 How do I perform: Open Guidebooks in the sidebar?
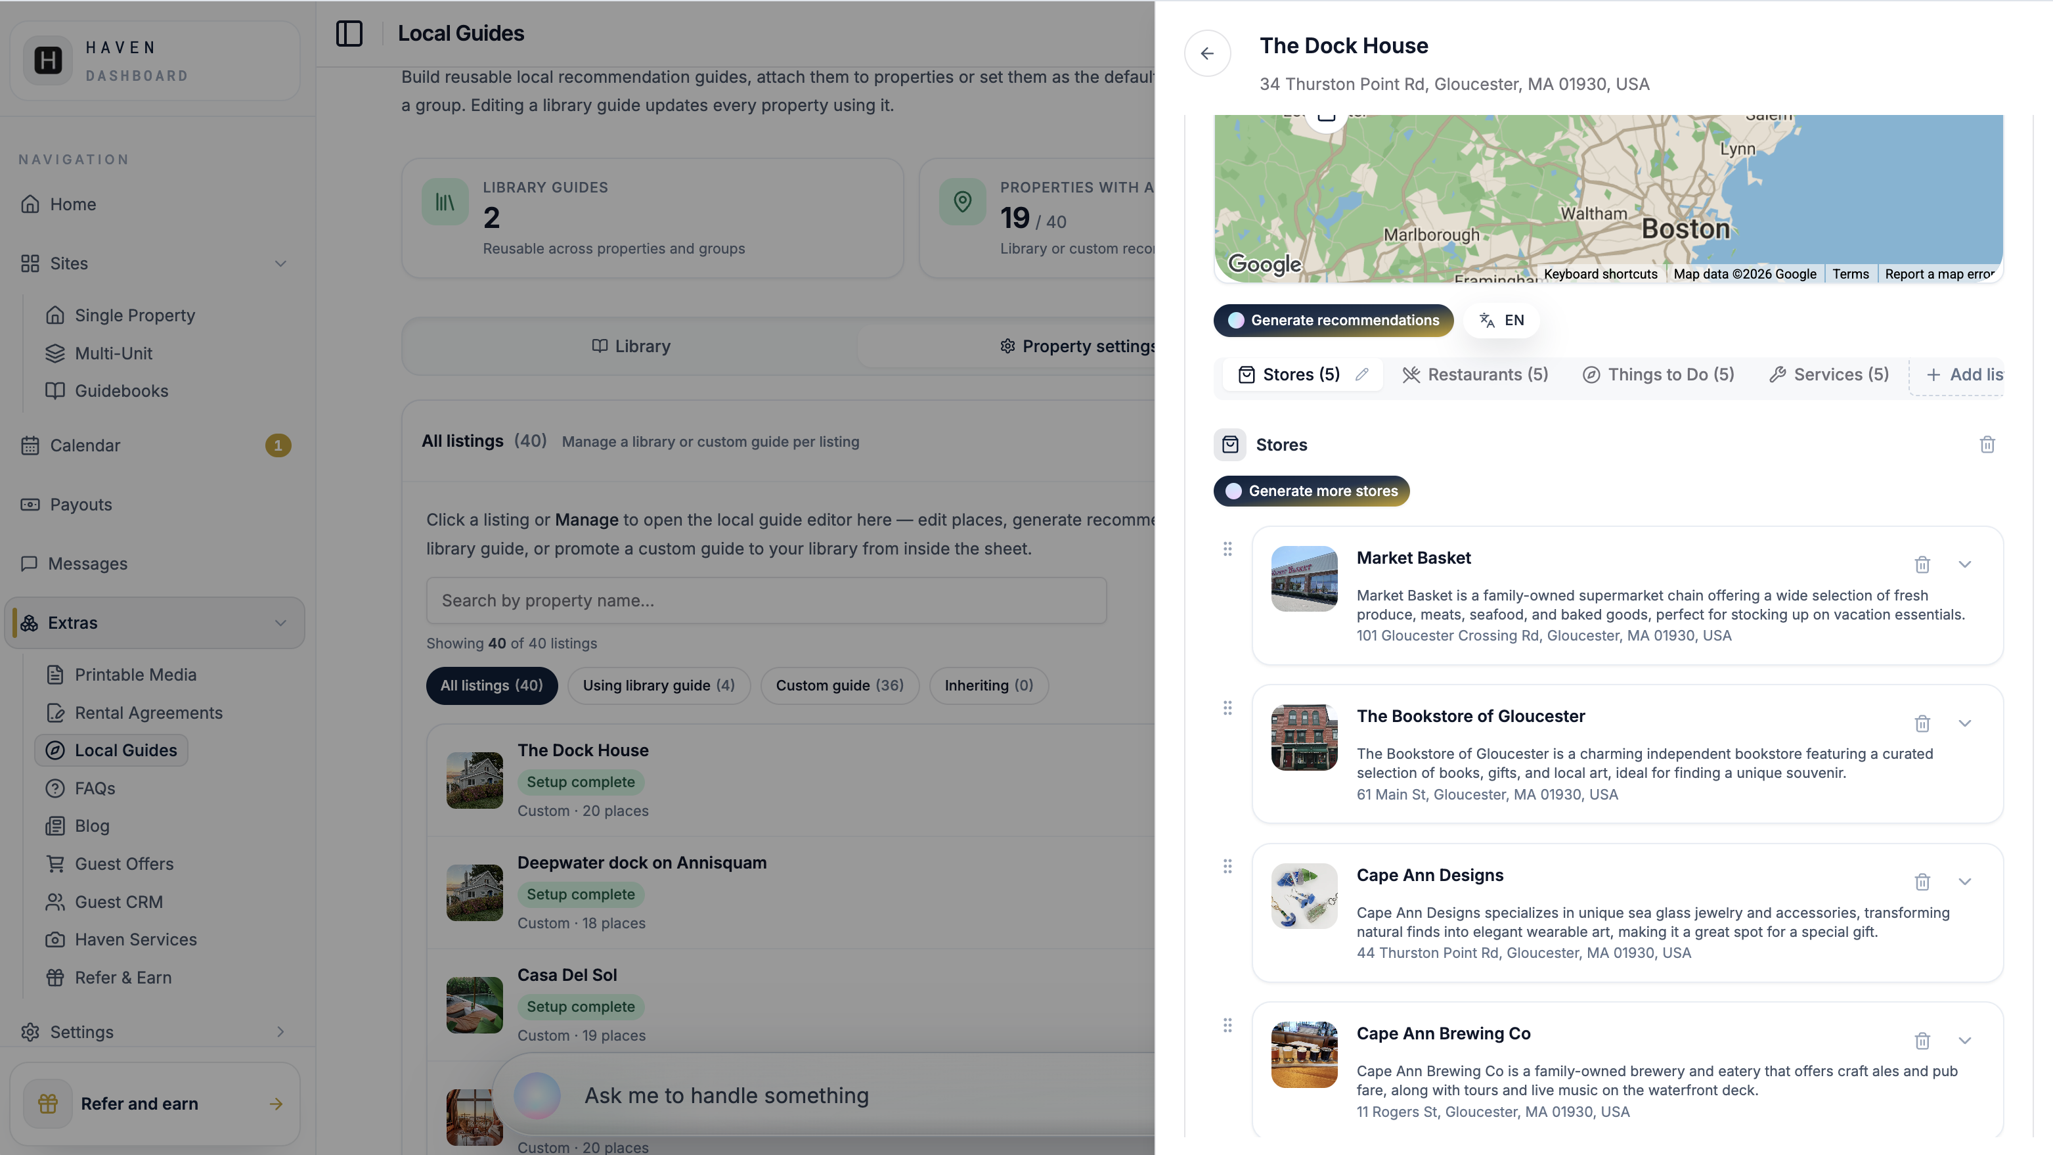[121, 392]
